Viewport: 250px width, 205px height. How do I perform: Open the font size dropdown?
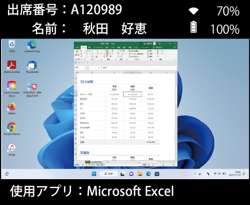point(101,51)
